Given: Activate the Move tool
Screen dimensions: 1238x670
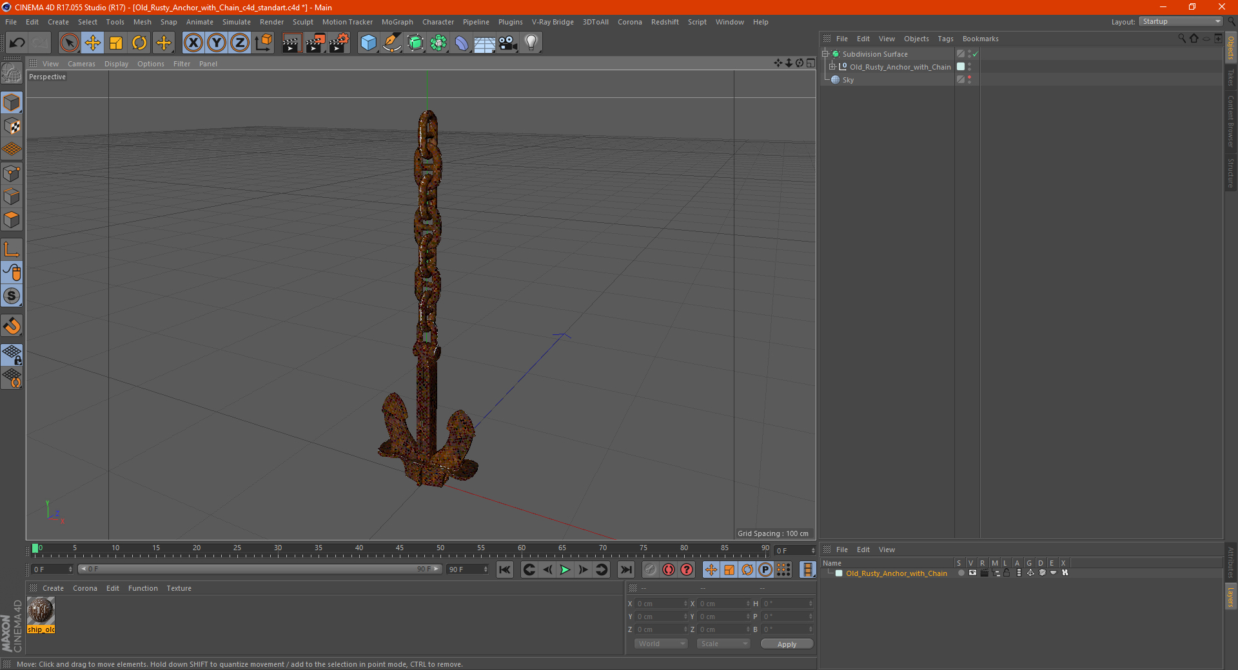Looking at the screenshot, I should 93,43.
